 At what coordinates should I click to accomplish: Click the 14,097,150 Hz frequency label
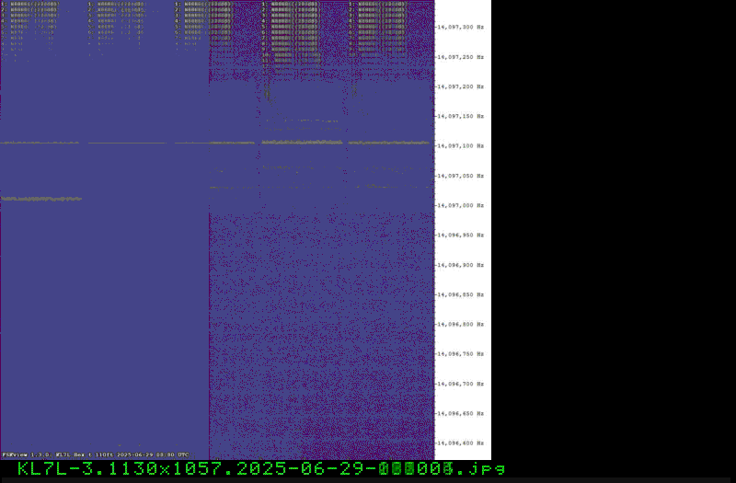pyautogui.click(x=461, y=117)
